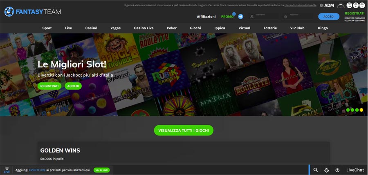Image resolution: width=368 pixels, height=175 pixels.
Task: Click the blue ACCEDI login button
Action: [329, 17]
